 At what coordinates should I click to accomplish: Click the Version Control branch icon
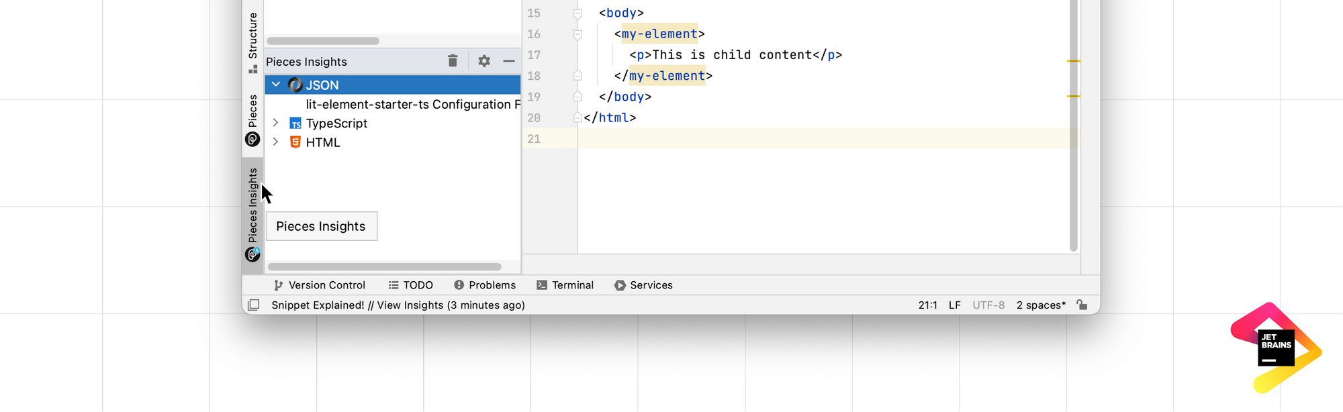click(278, 285)
